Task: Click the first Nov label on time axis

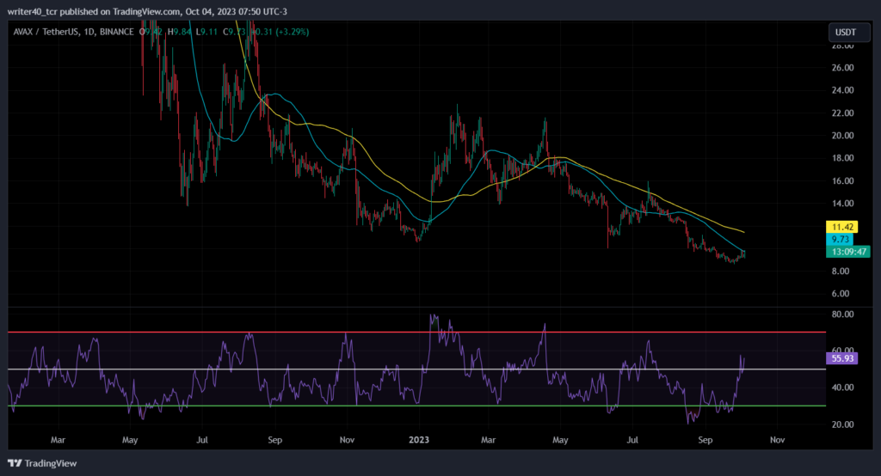Action: pyautogui.click(x=347, y=440)
